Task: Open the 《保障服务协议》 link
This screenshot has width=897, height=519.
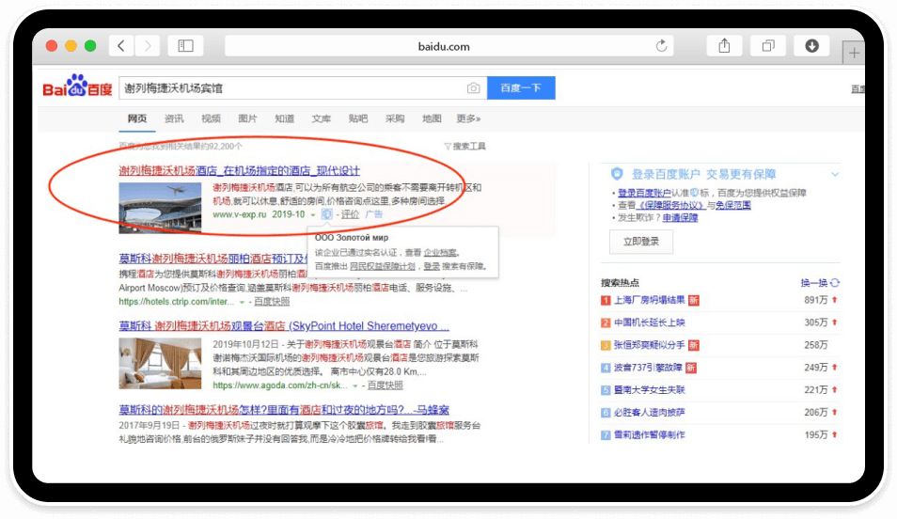Action: click(x=670, y=205)
